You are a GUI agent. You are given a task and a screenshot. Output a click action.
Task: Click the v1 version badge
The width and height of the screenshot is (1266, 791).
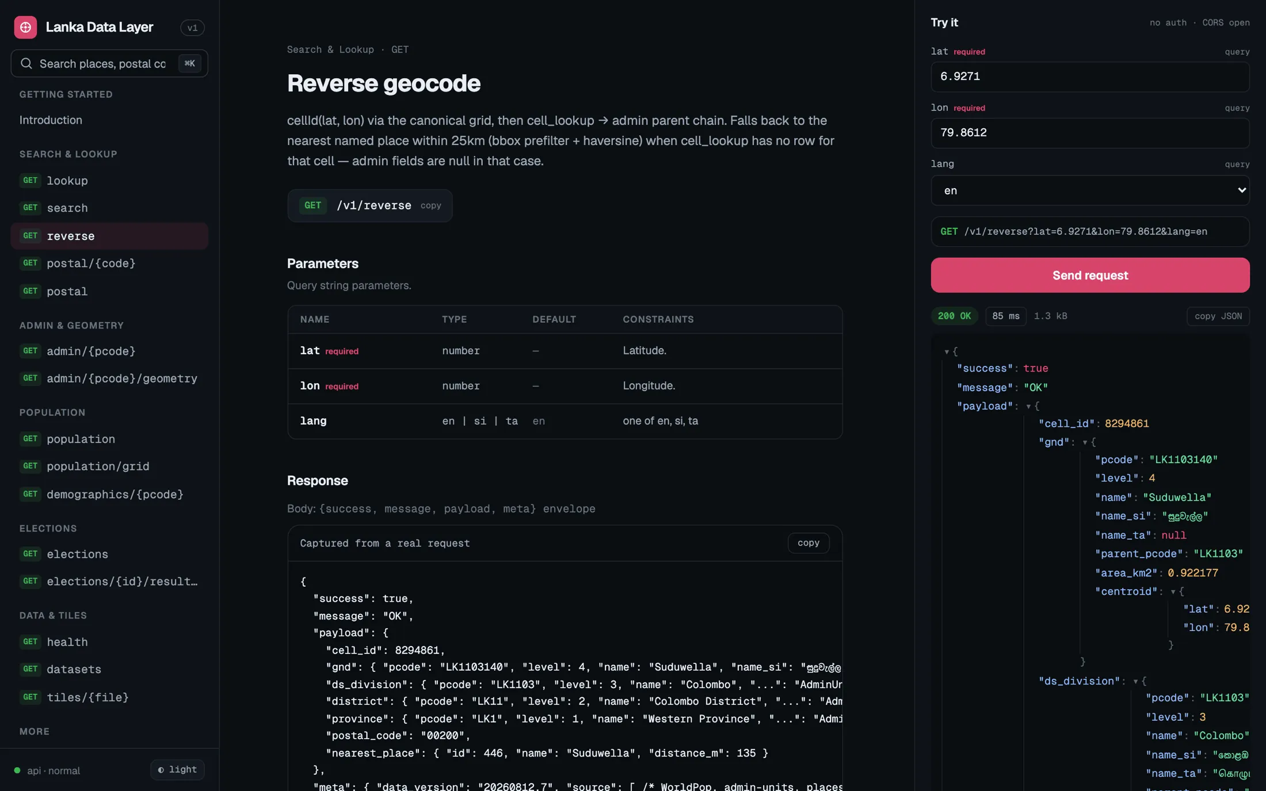(x=192, y=28)
